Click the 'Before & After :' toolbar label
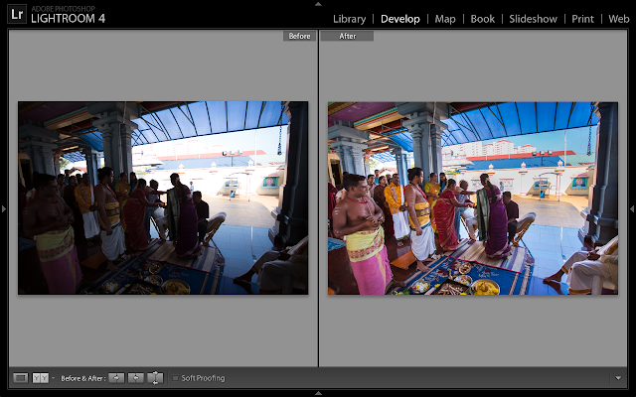The image size is (636, 397). [83, 378]
